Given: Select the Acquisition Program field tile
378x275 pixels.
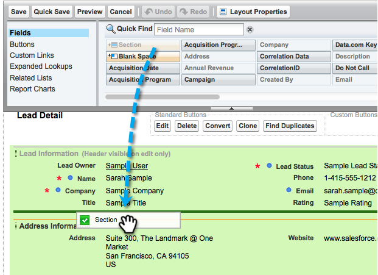Looking at the screenshot, I should pos(143,80).
